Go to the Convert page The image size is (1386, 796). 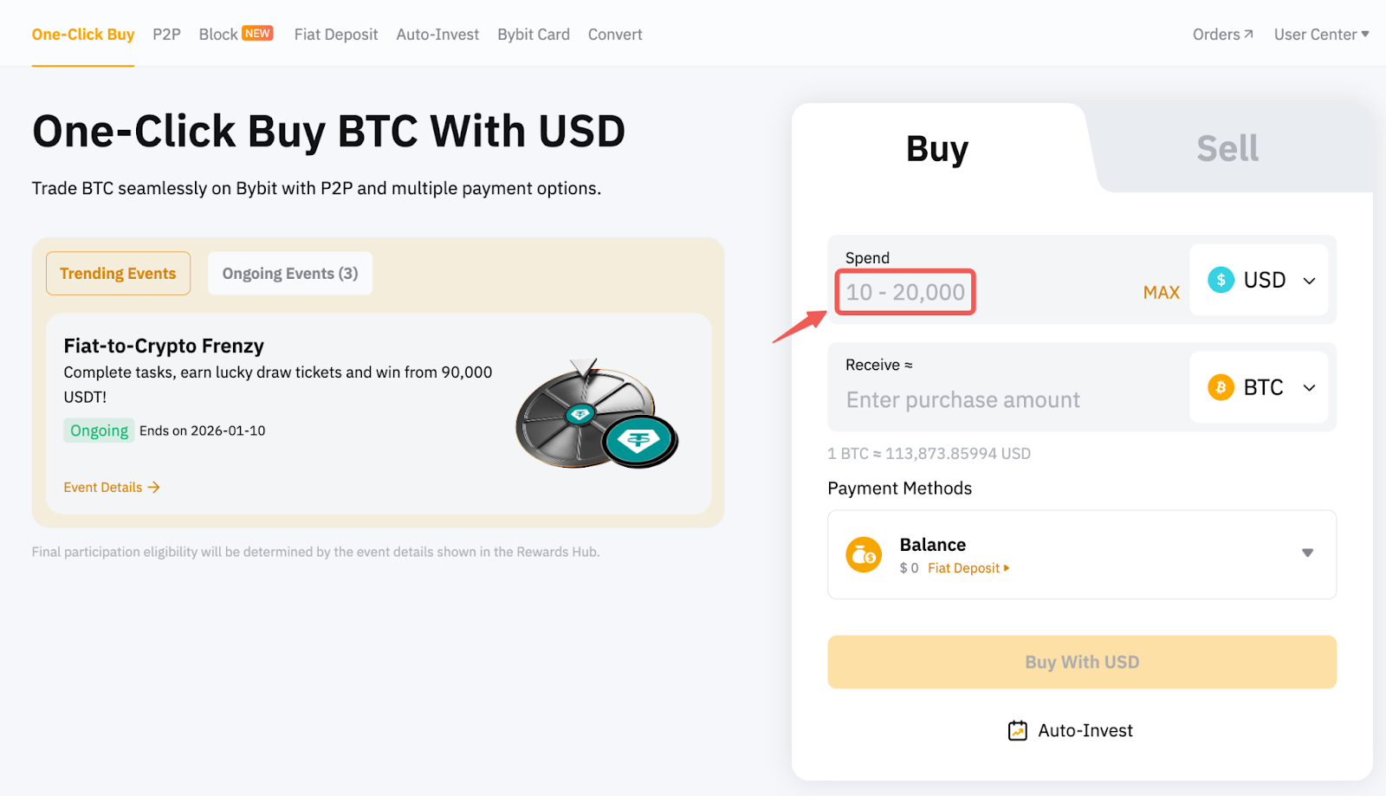[x=615, y=35]
